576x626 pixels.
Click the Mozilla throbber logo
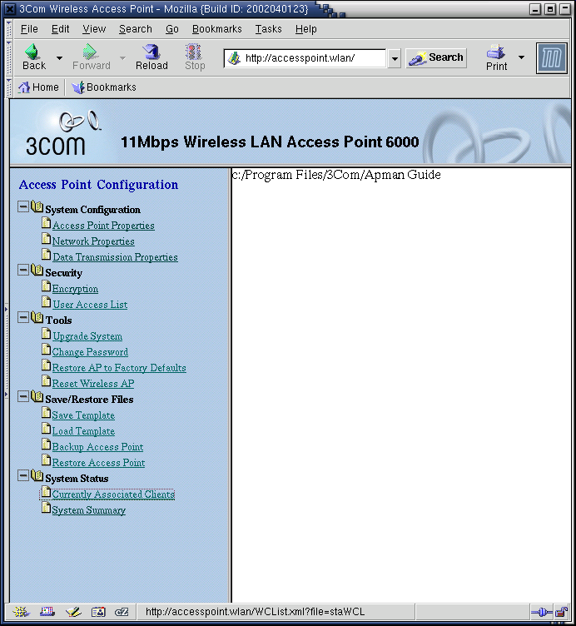[552, 58]
